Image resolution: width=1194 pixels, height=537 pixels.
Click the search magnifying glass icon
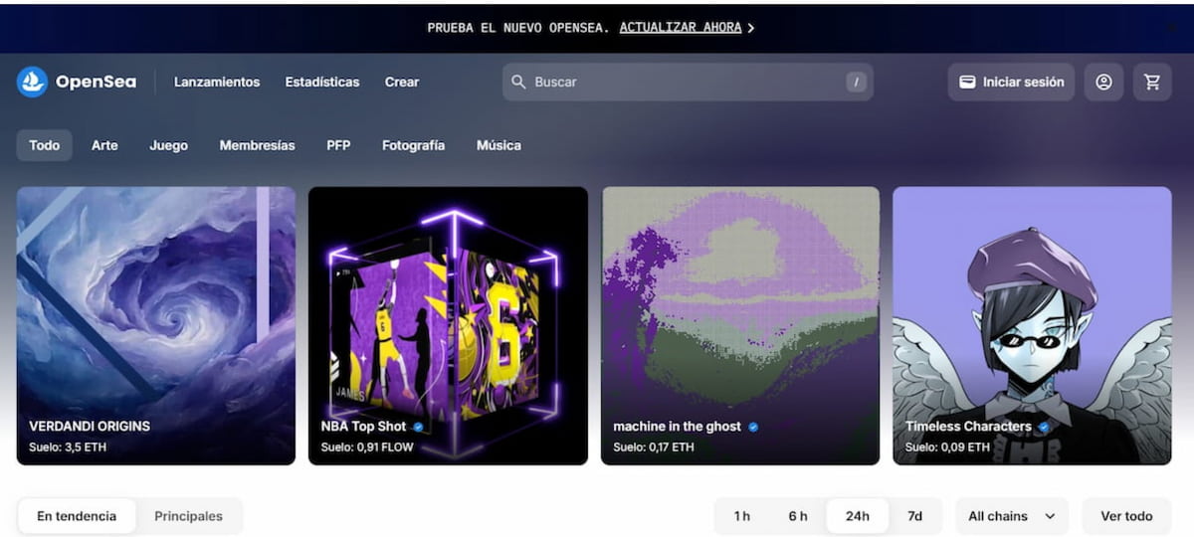pyautogui.click(x=518, y=82)
